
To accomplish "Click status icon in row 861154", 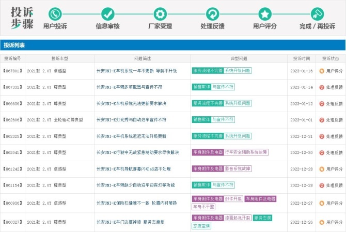I will coord(322,185).
